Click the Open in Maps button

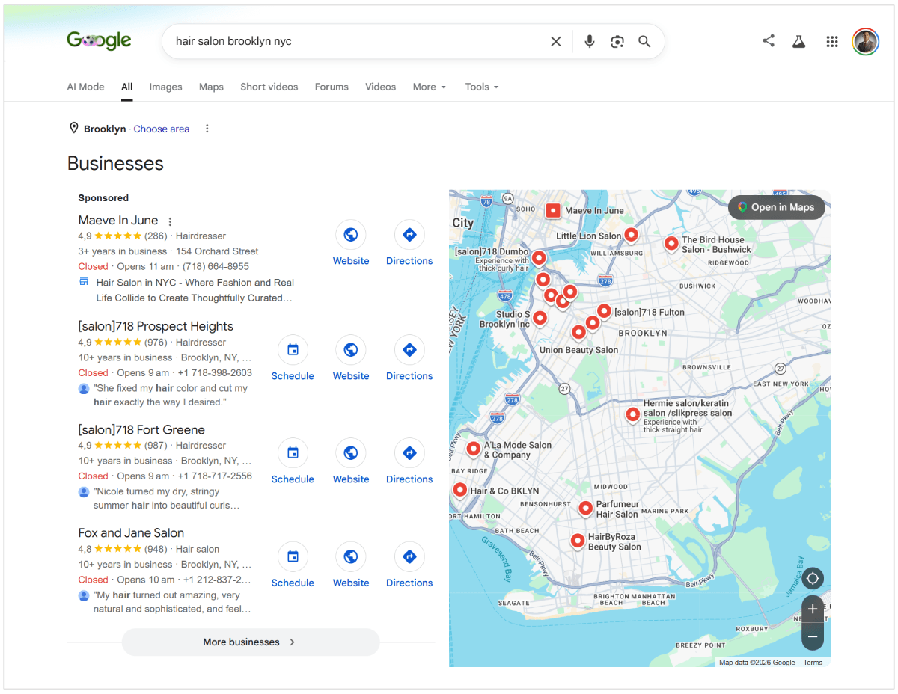[777, 207]
